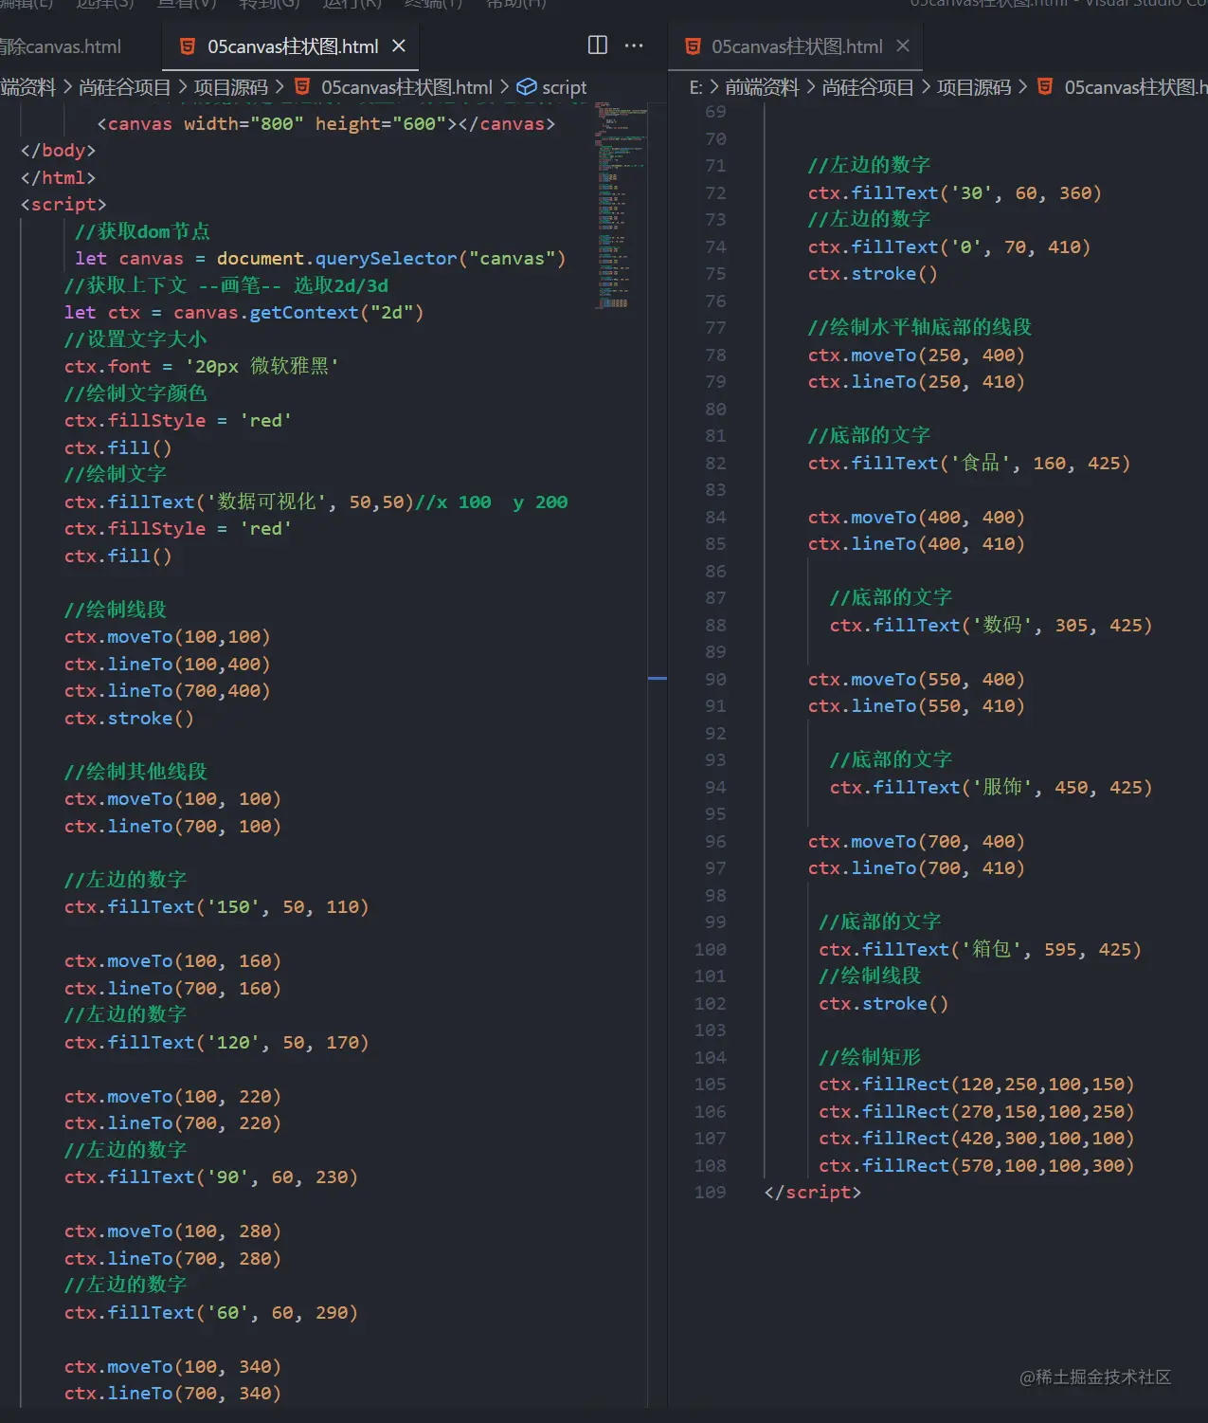The width and height of the screenshot is (1208, 1423).
Task: Click closing </script> tag on line 109
Action: tap(813, 1192)
